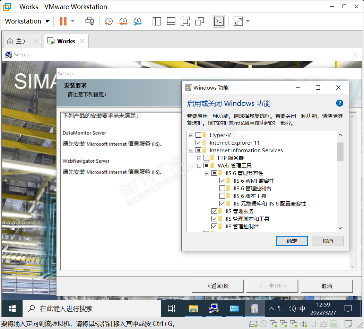Screen dimensions: 364x329
Task: Click the taskbar search box
Action: (92, 309)
